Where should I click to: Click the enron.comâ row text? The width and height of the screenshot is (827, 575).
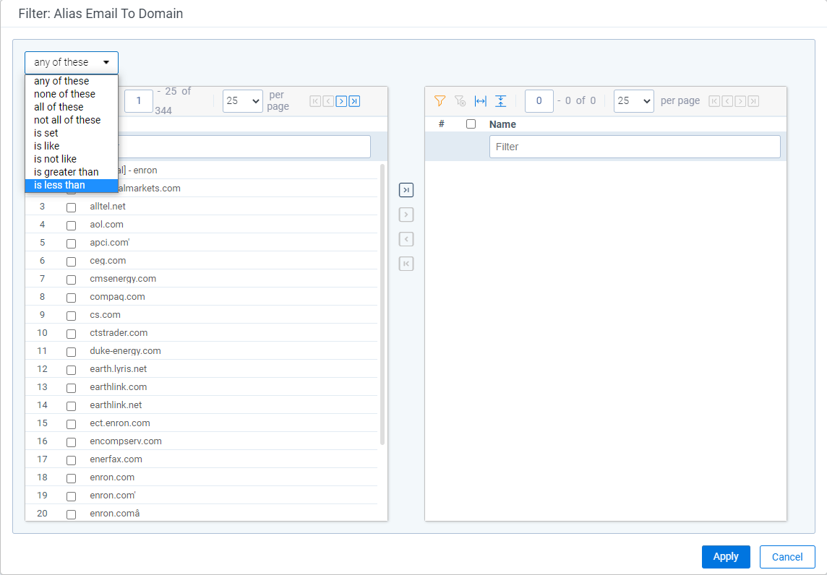114,514
